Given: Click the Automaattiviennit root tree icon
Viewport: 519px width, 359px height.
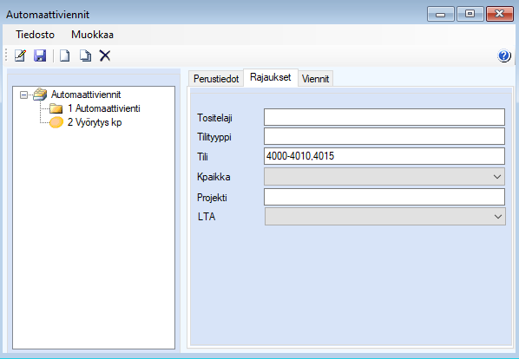Looking at the screenshot, I should pyautogui.click(x=41, y=95).
